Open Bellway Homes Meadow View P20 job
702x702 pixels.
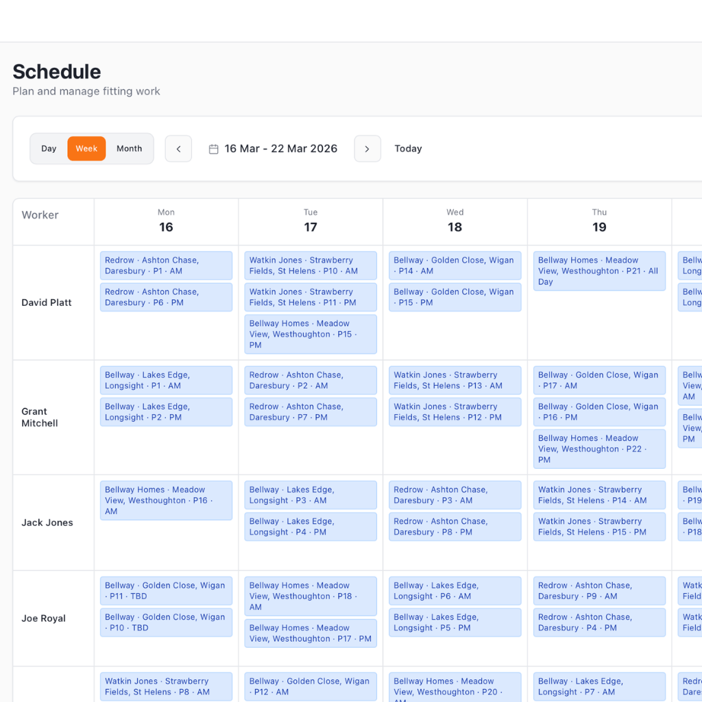pos(455,687)
